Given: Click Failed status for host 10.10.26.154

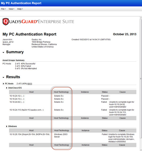Looking at the screenshot, I should tap(105, 134).
